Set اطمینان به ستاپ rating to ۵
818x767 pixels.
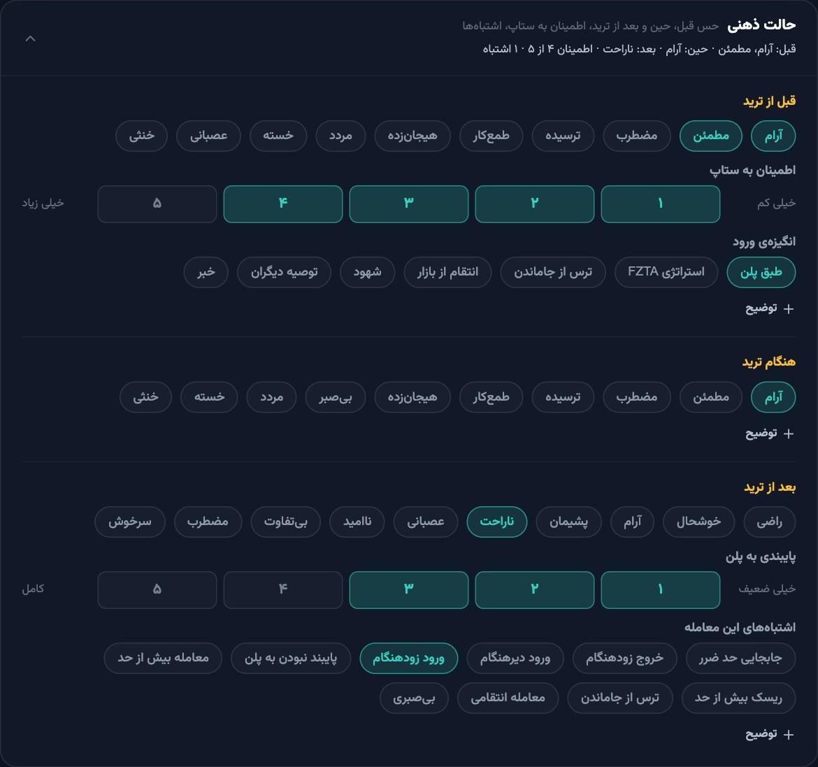(x=157, y=204)
